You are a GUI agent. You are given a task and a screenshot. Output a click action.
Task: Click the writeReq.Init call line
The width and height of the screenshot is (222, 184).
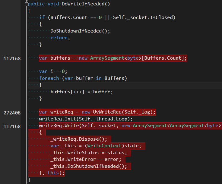pyautogui.click(x=86, y=119)
